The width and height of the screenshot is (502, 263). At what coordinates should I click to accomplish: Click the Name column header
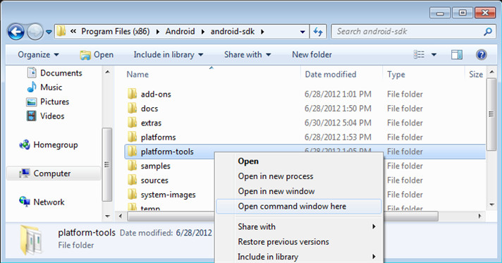[137, 74]
